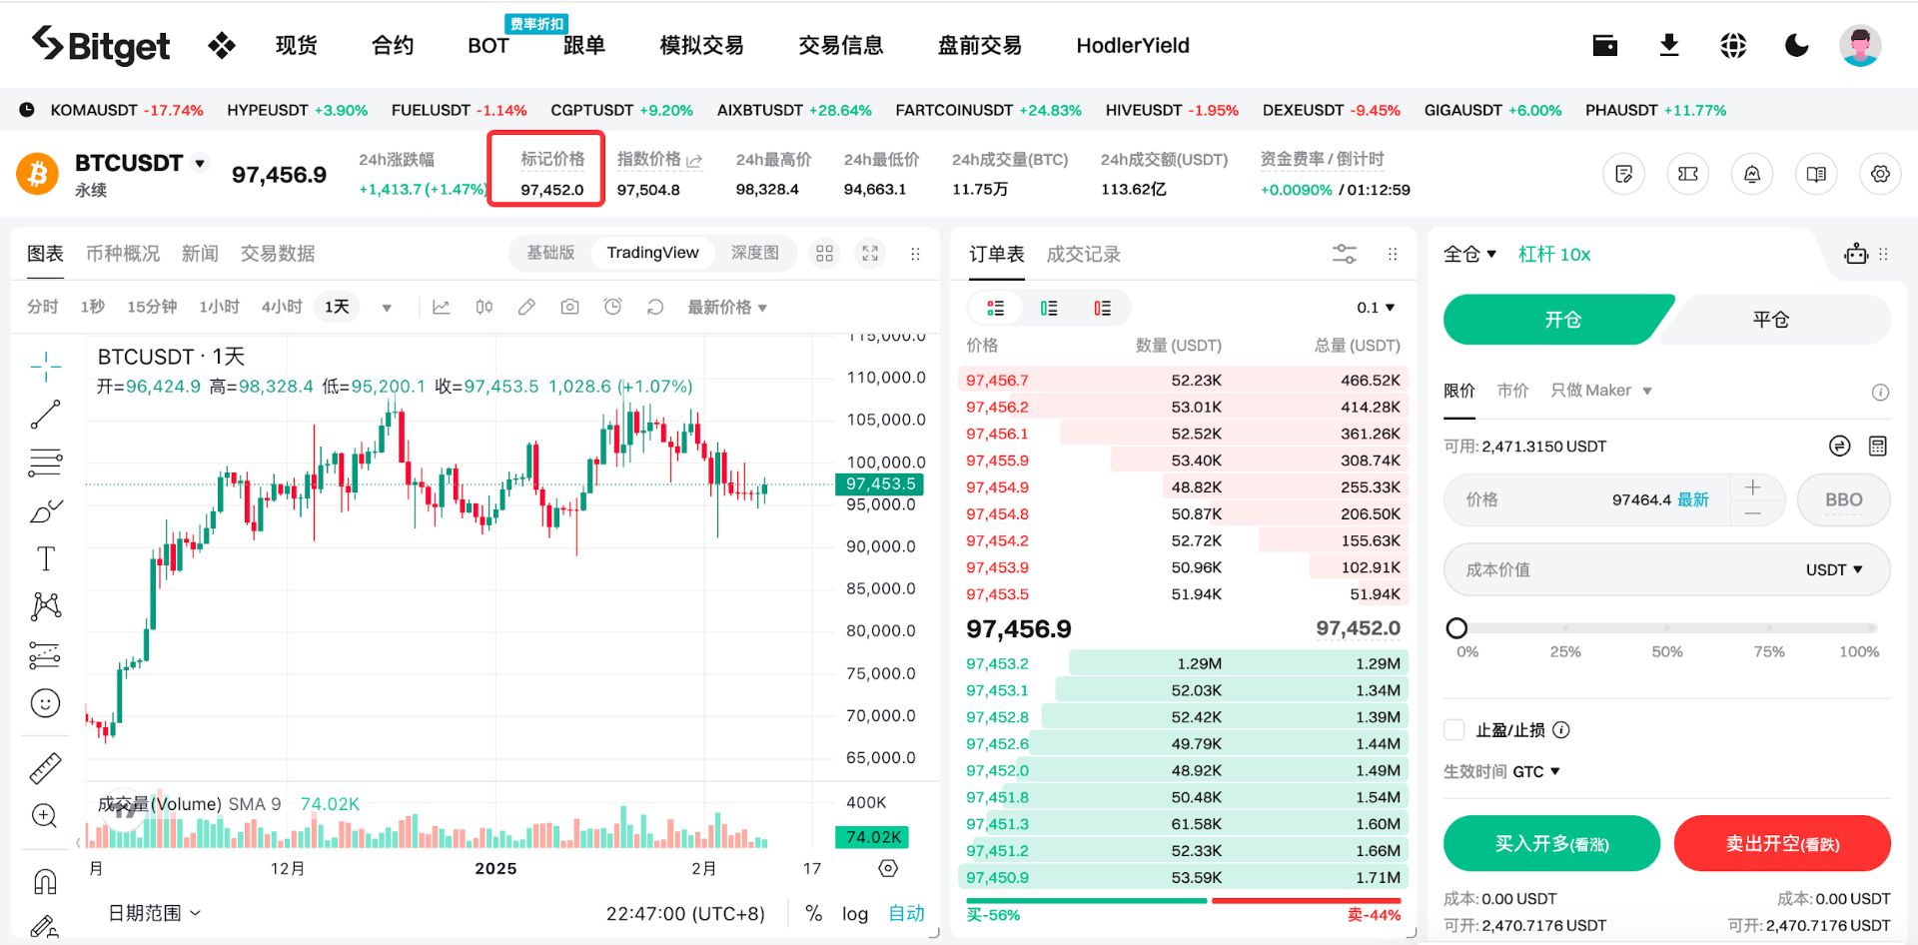Open the chart layout grid icon

[824, 254]
